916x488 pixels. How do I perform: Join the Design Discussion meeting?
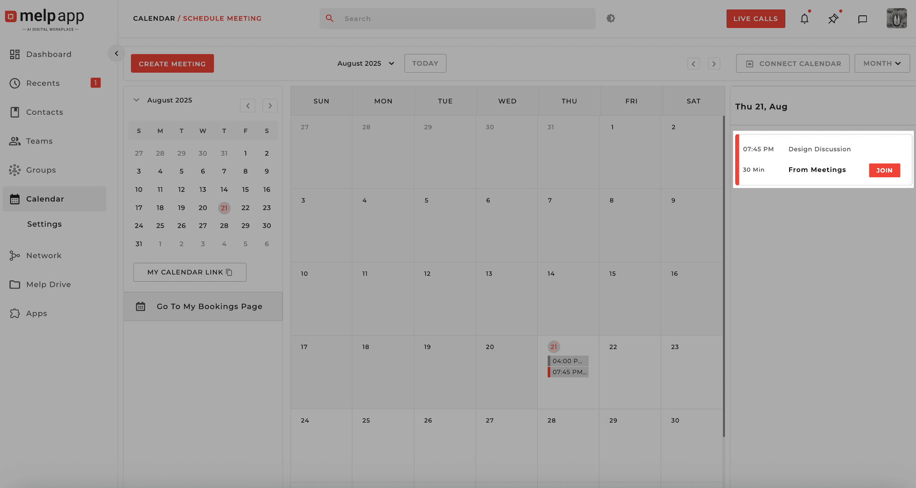[x=884, y=170]
